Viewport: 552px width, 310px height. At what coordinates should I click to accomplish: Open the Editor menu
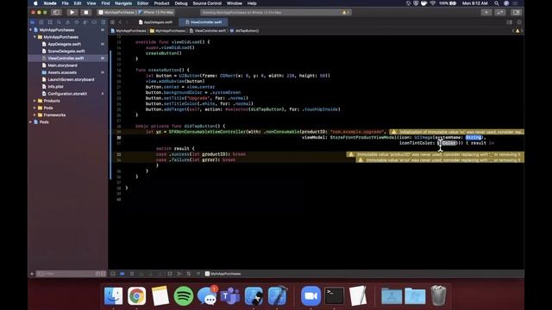click(x=142, y=3)
